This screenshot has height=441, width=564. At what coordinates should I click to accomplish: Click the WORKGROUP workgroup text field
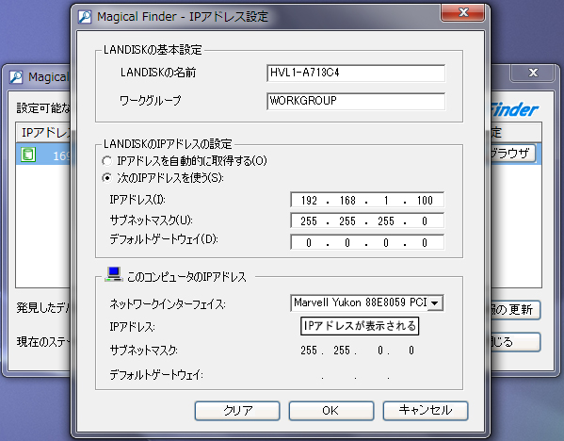[x=356, y=101]
